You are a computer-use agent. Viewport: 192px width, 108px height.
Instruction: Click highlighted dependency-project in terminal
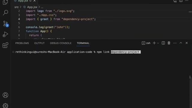tap(126, 52)
